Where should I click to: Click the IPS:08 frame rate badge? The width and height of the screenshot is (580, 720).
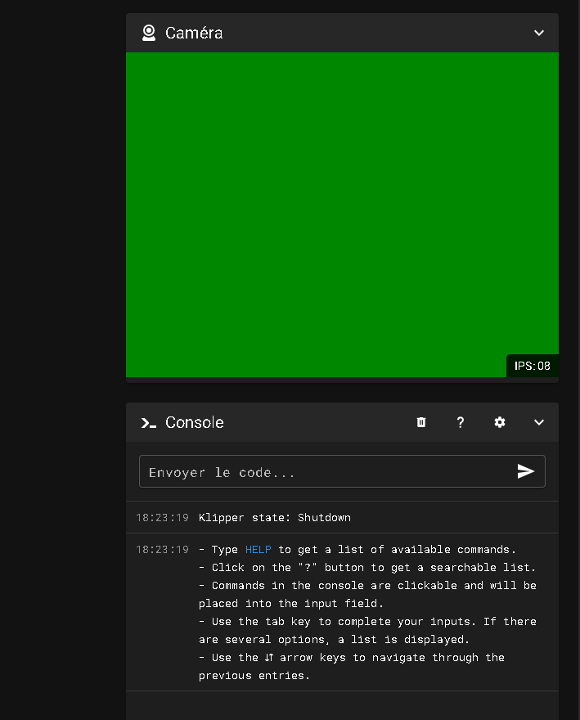tap(533, 366)
